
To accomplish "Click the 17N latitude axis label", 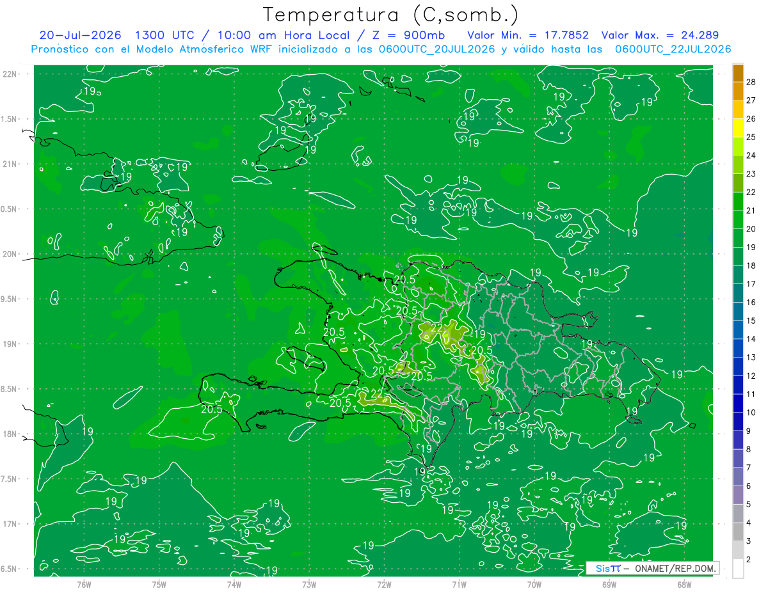I will click(x=9, y=524).
